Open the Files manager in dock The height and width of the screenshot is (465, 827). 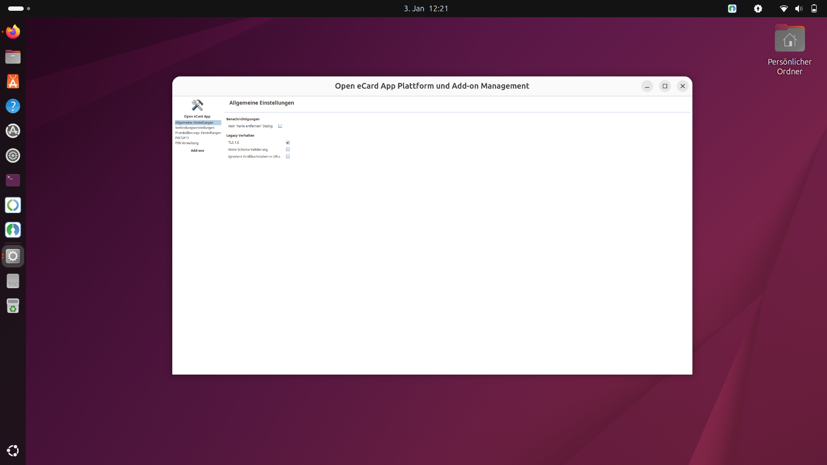13,57
